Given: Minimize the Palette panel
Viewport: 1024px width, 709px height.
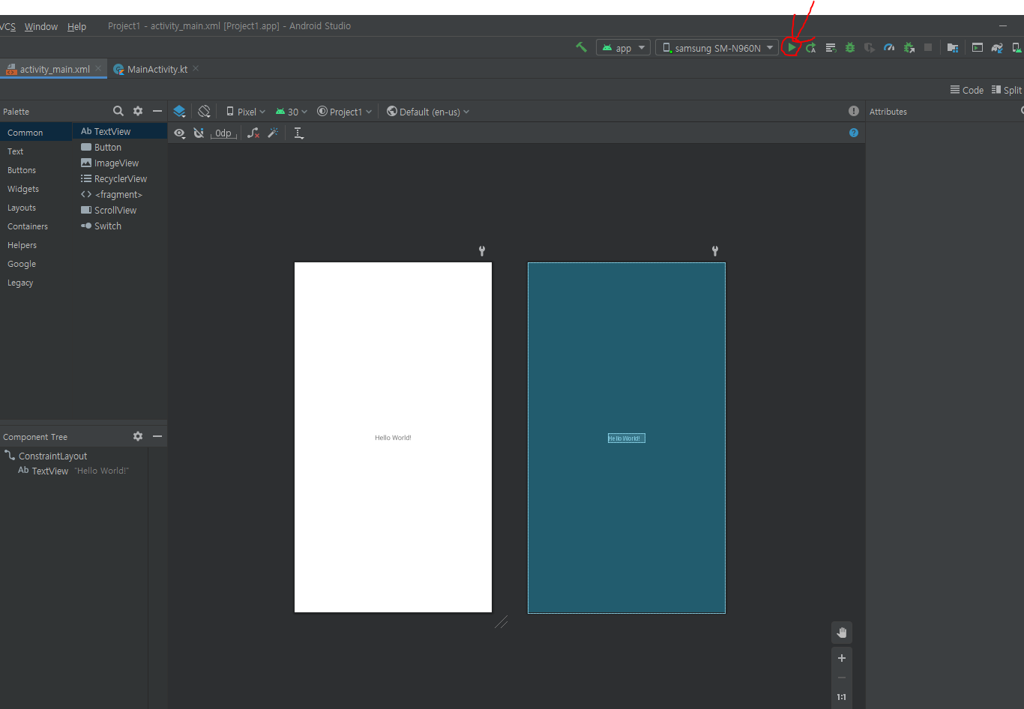Looking at the screenshot, I should [157, 111].
